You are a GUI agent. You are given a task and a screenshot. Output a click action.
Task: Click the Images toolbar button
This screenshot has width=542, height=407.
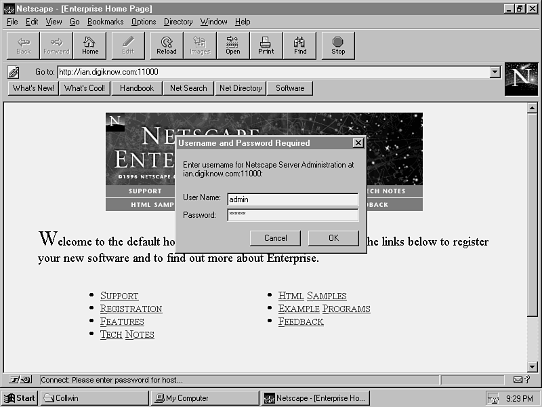pyautogui.click(x=200, y=45)
